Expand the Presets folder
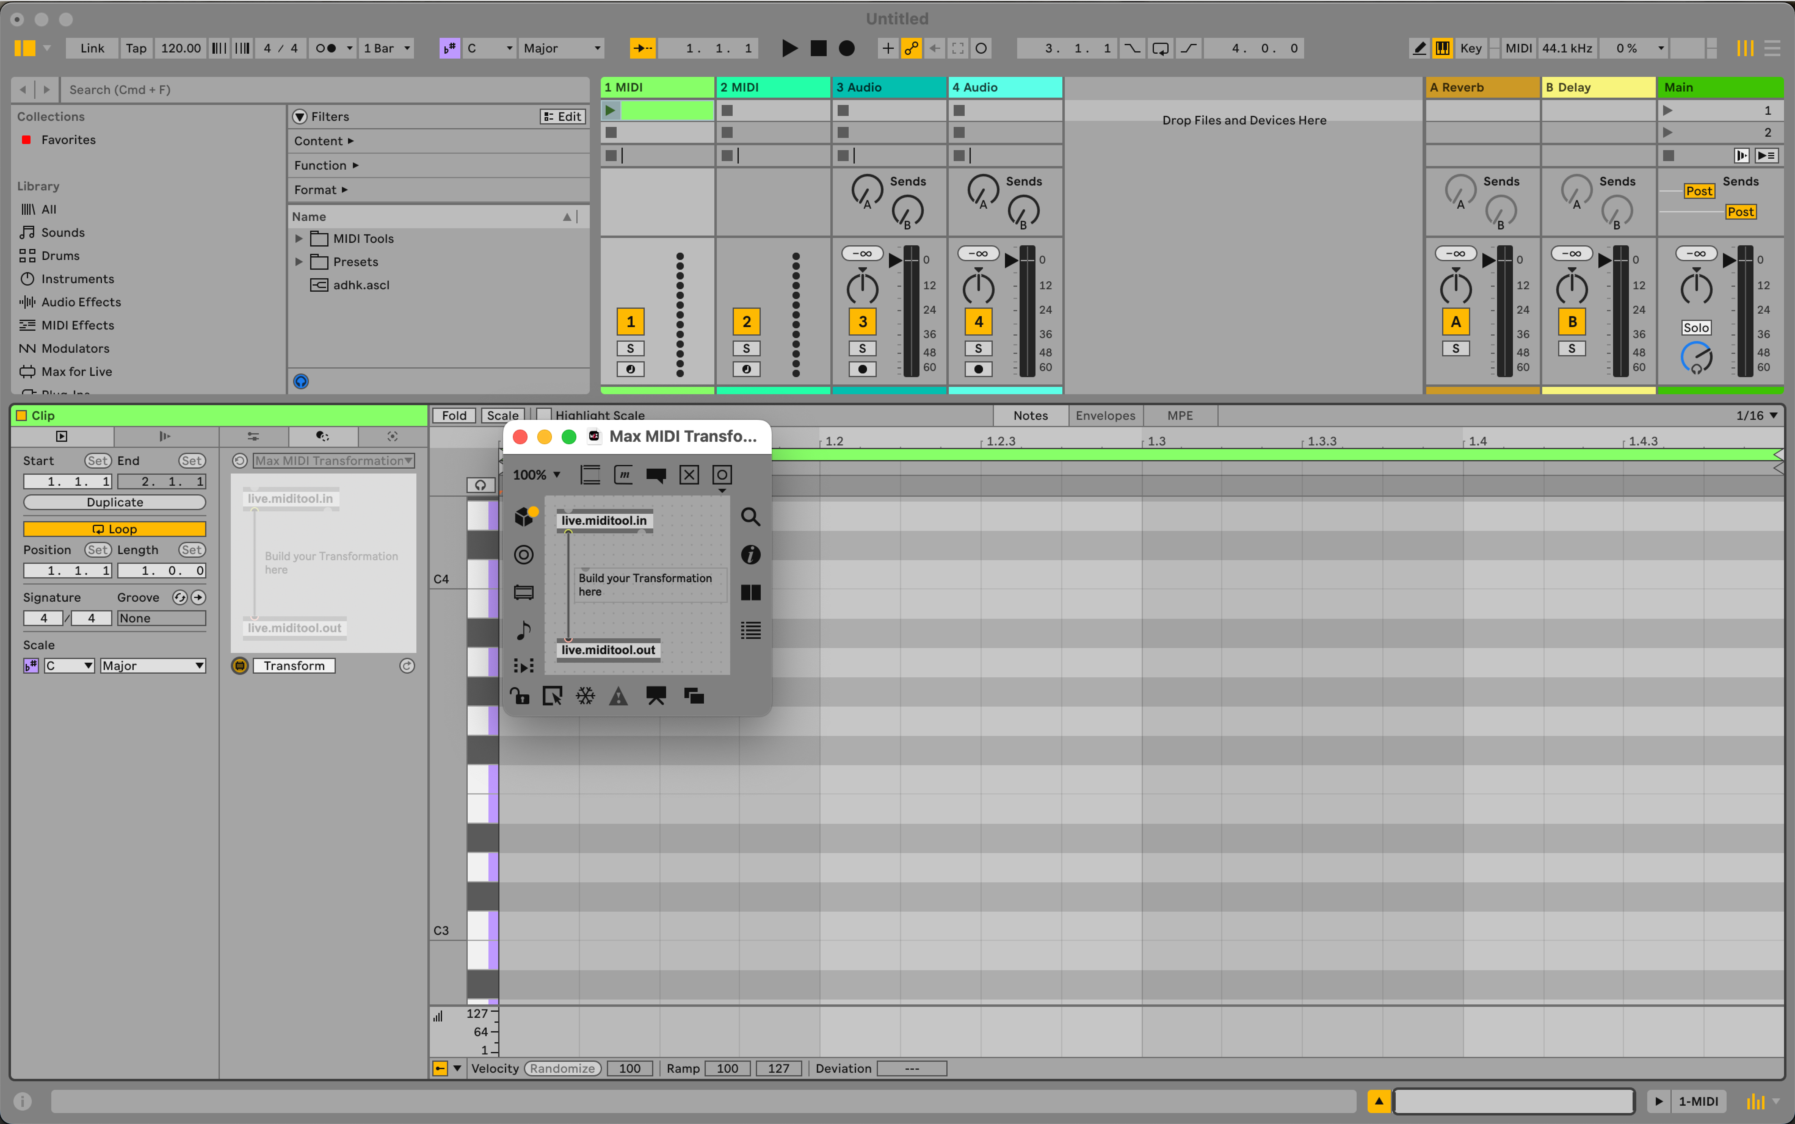Viewport: 1795px width, 1124px height. 299,262
